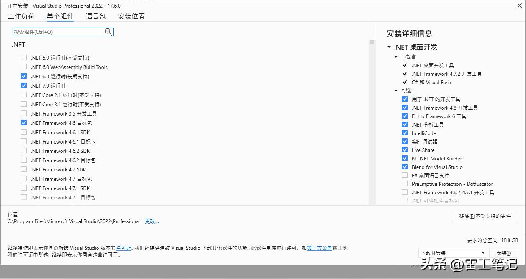Click the search magnifier icon
Screen dimensions: 526x279
(x=109, y=32)
